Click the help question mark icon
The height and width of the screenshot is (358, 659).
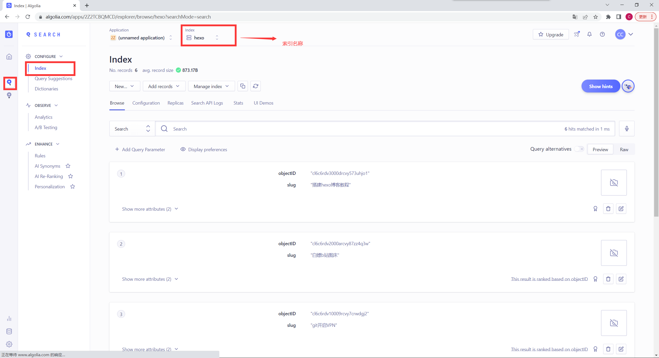click(x=602, y=34)
